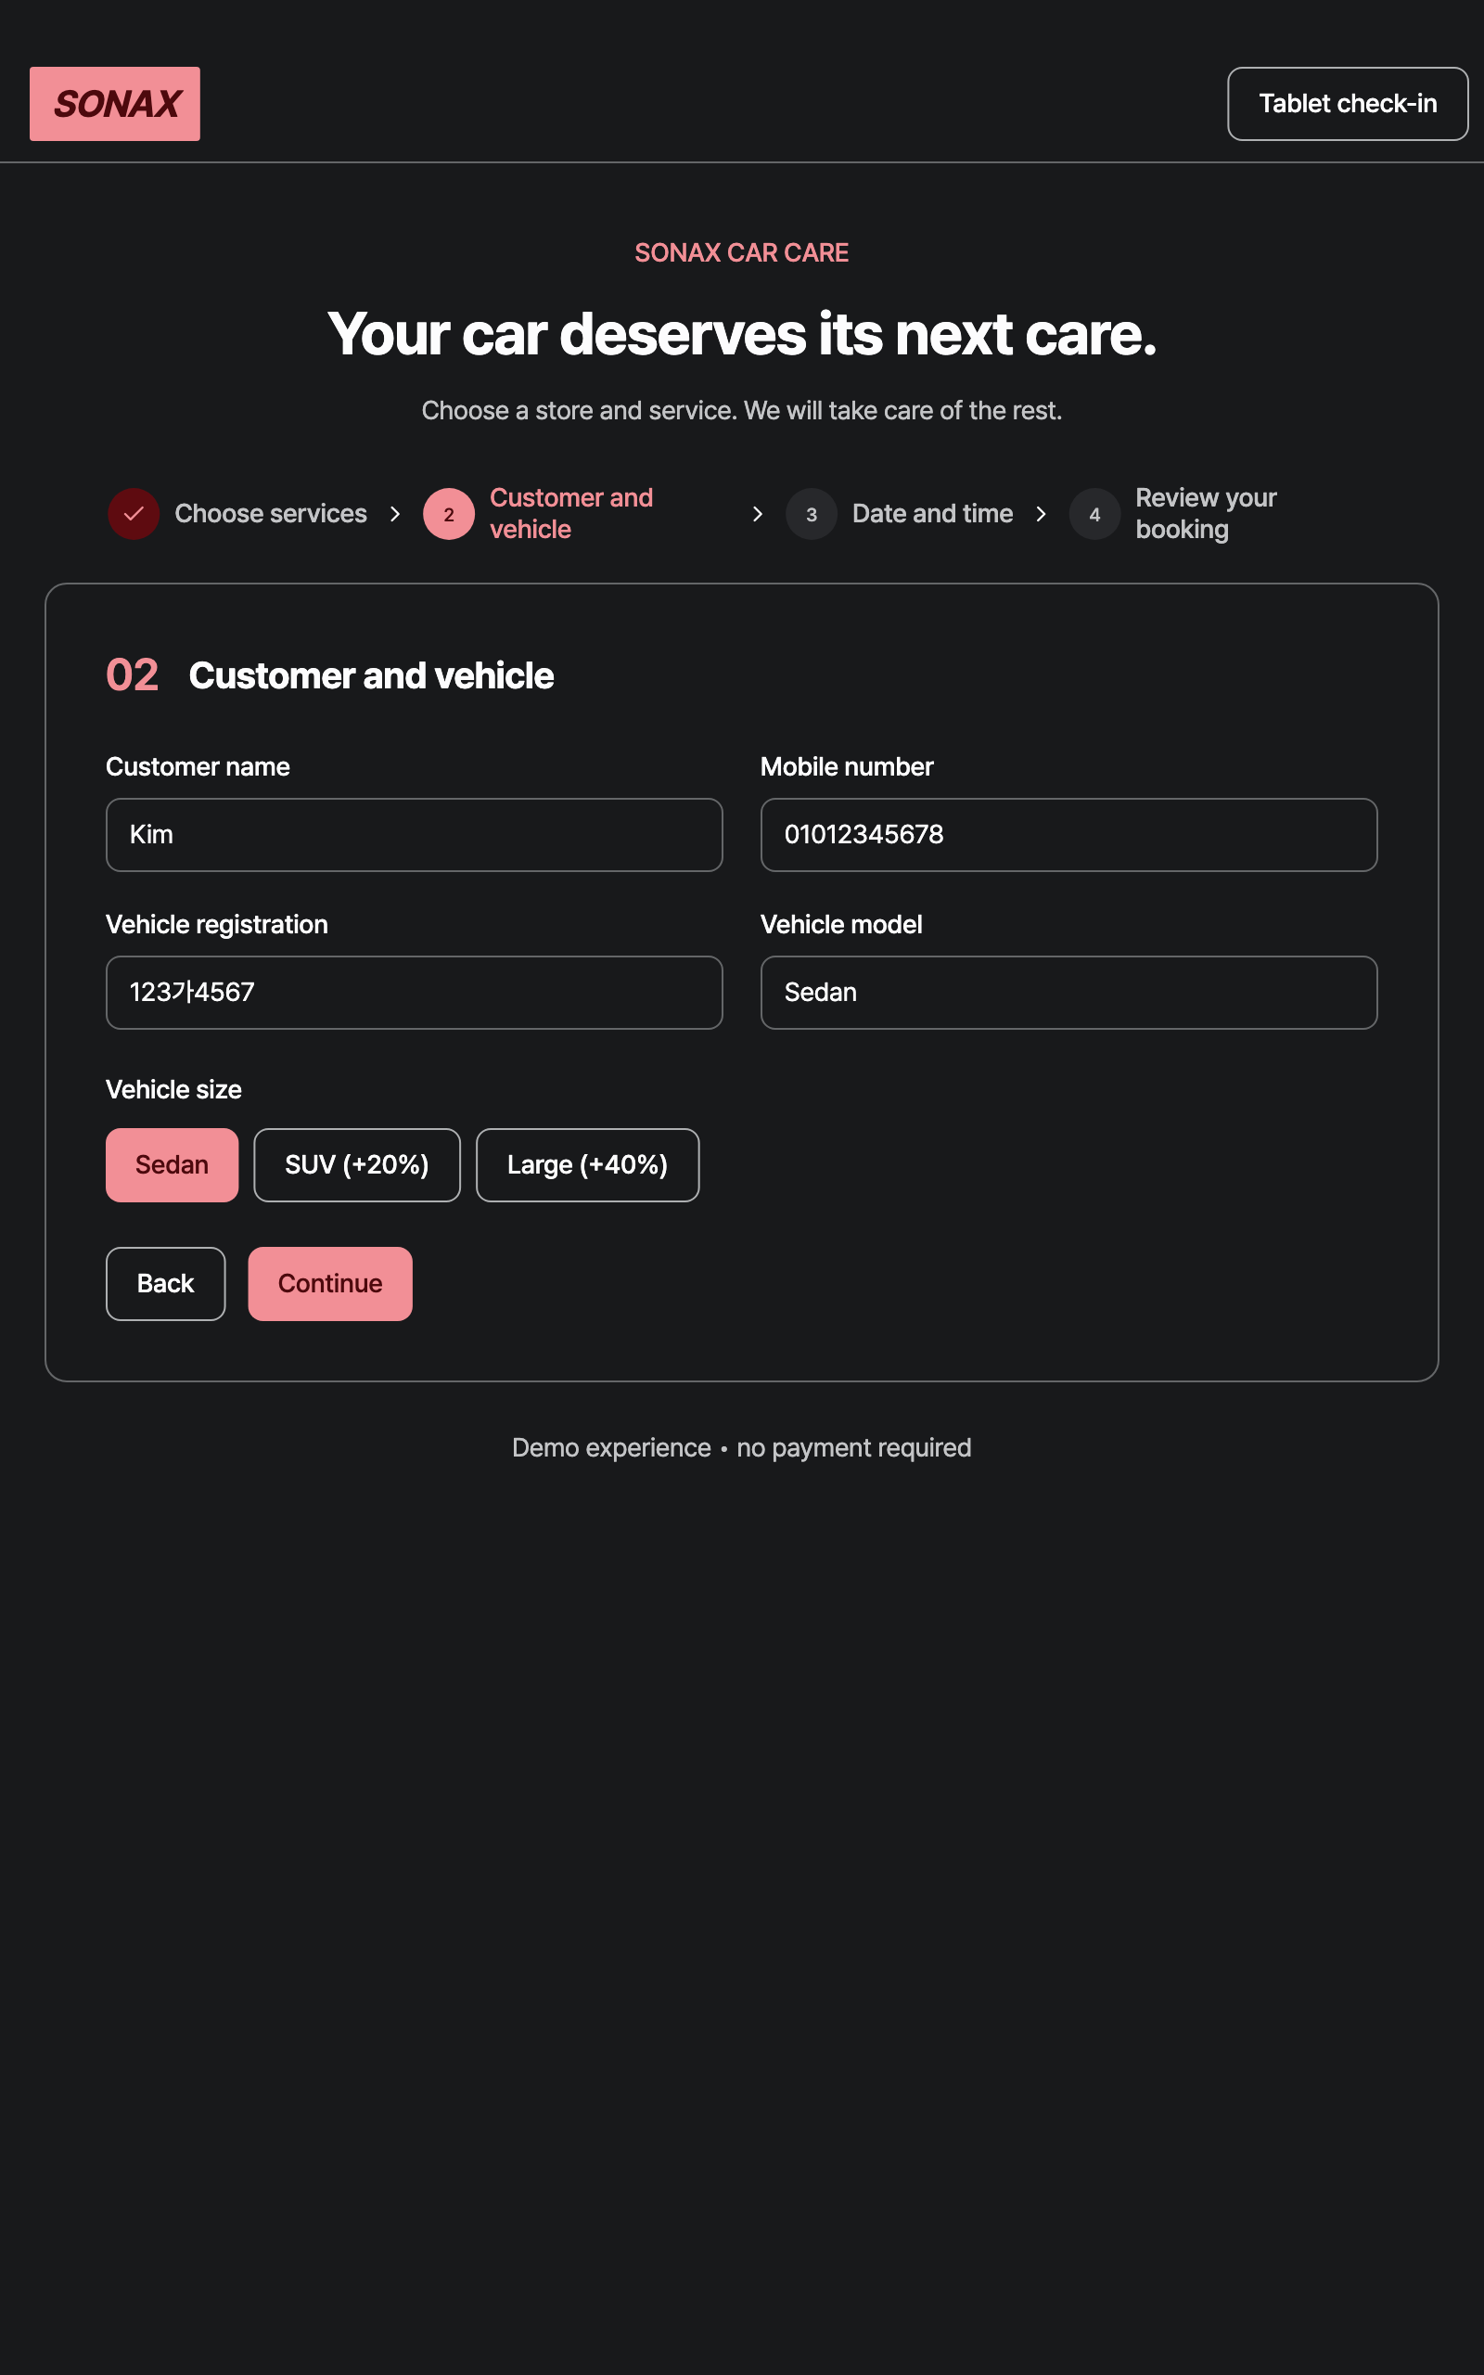The height and width of the screenshot is (2375, 1484).
Task: Click the chevron after Date and time
Action: click(1041, 514)
